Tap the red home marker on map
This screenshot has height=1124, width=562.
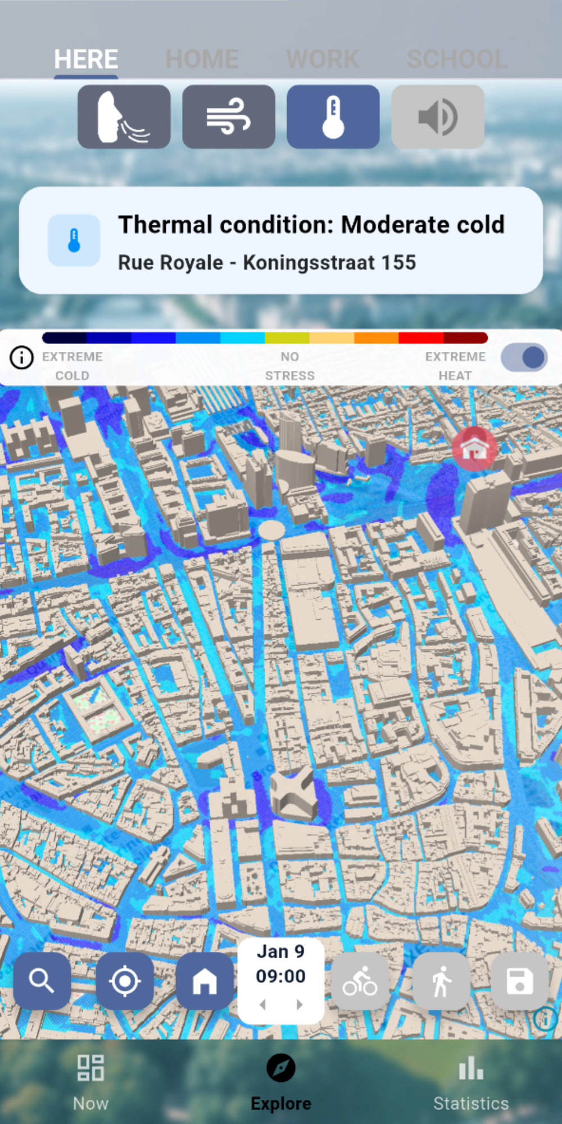point(474,448)
